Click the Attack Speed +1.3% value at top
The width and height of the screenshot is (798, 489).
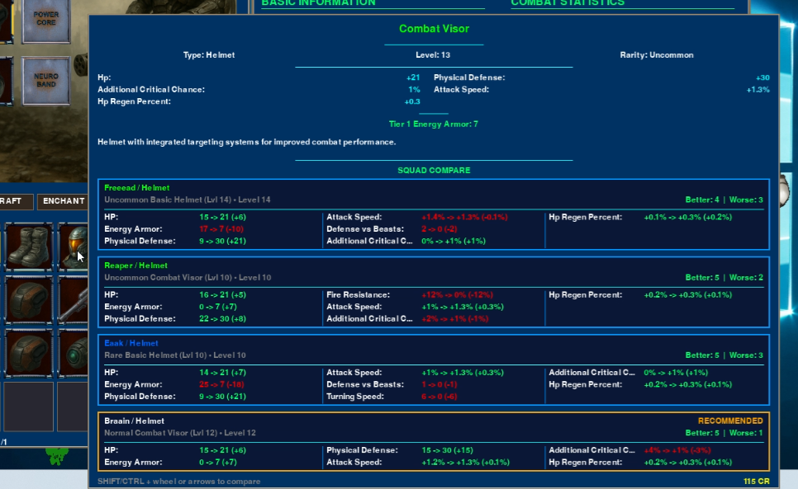[758, 90]
